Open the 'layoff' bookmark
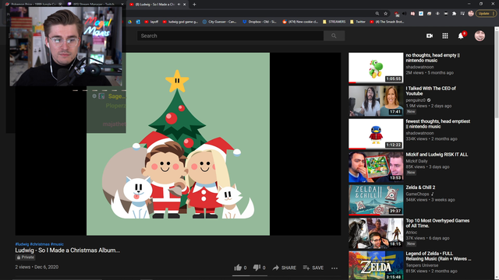 click(151, 22)
